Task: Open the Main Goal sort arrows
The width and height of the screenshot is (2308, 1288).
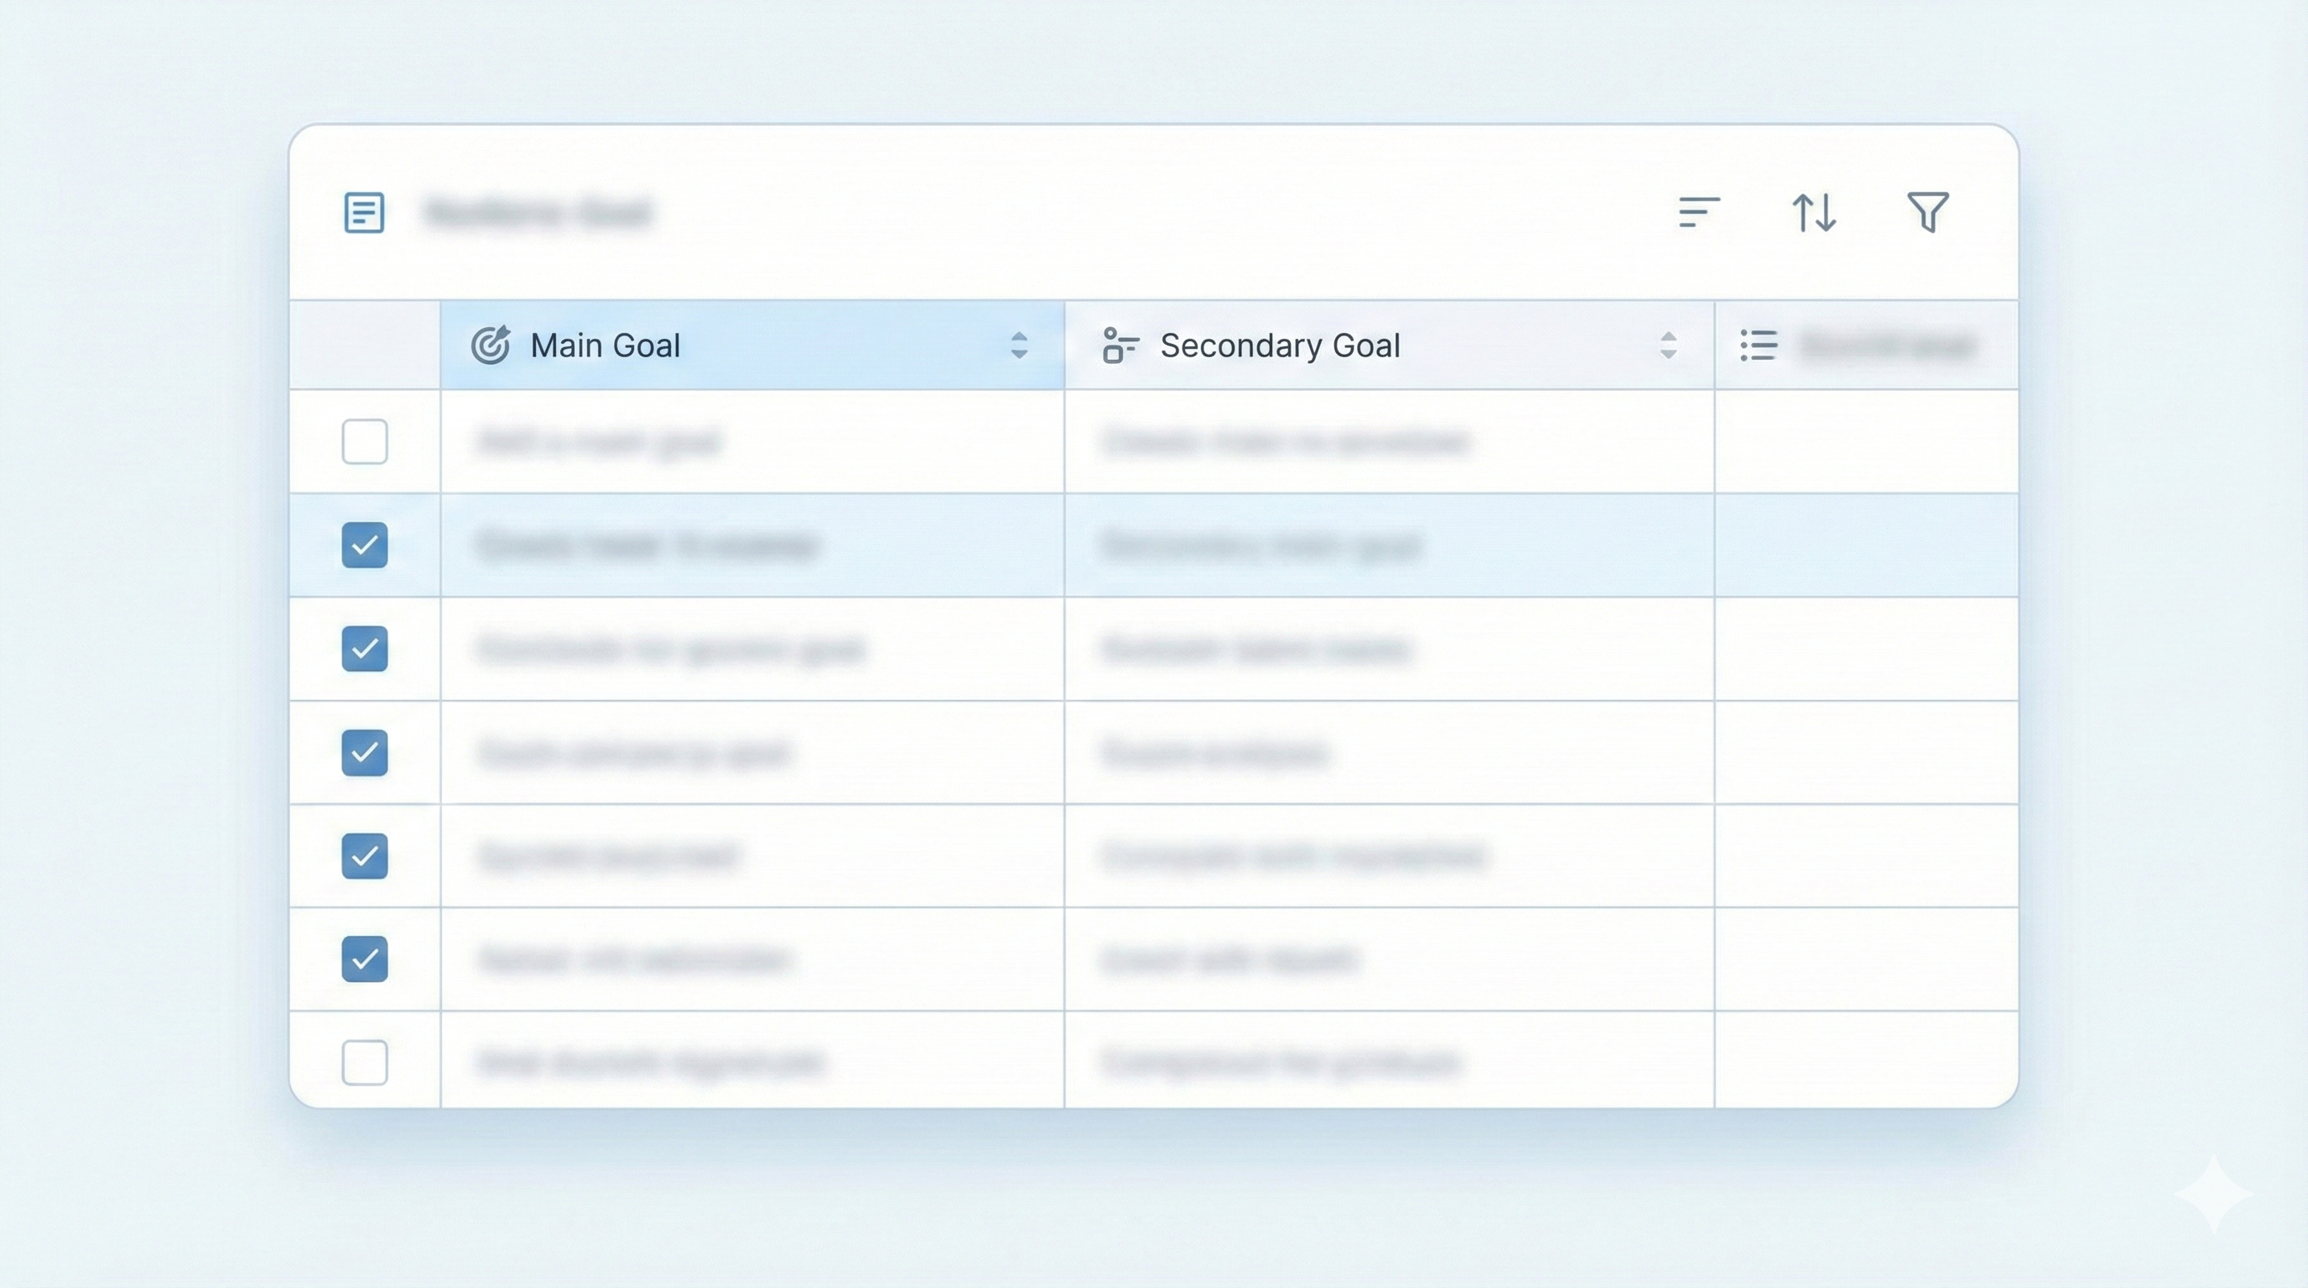Action: point(1019,345)
